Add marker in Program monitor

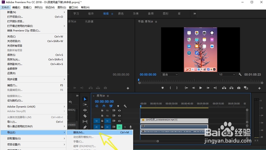pos(163,88)
